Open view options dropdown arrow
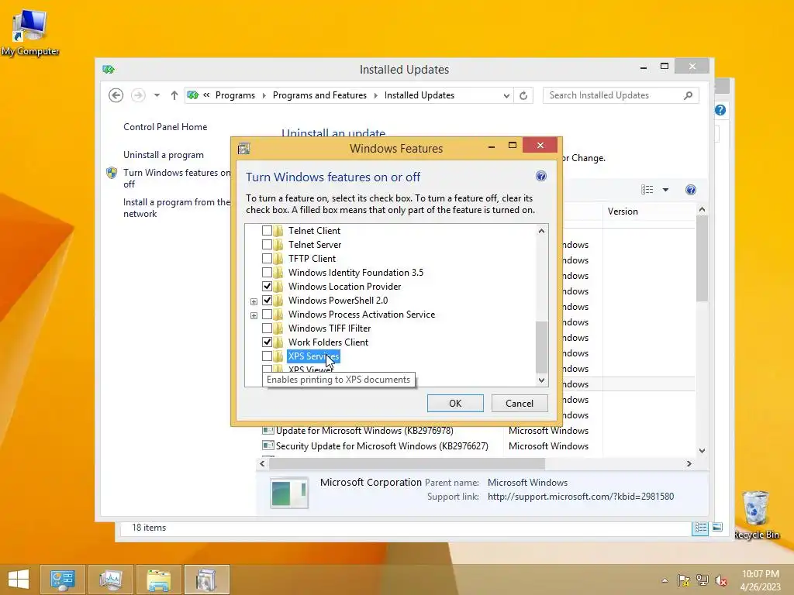 coord(665,190)
